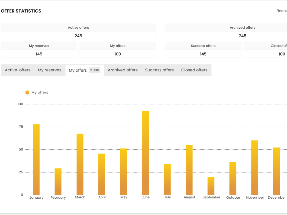Open the Success offers tab
The image size is (287, 215).
click(x=159, y=70)
